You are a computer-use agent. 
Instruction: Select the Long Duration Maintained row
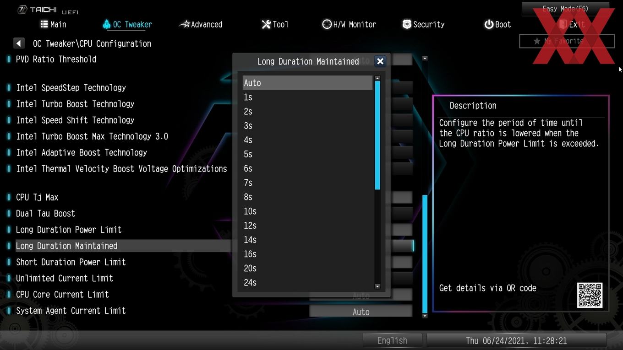[122, 246]
